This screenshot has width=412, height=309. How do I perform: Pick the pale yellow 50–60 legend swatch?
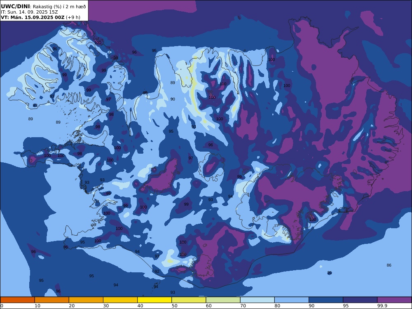189,300
